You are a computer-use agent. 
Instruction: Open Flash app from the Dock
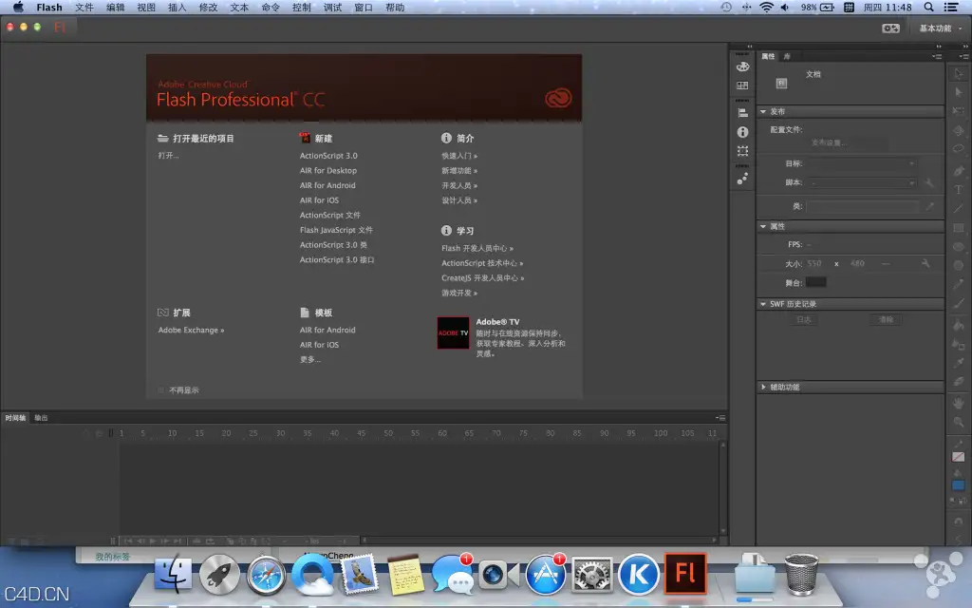(685, 573)
